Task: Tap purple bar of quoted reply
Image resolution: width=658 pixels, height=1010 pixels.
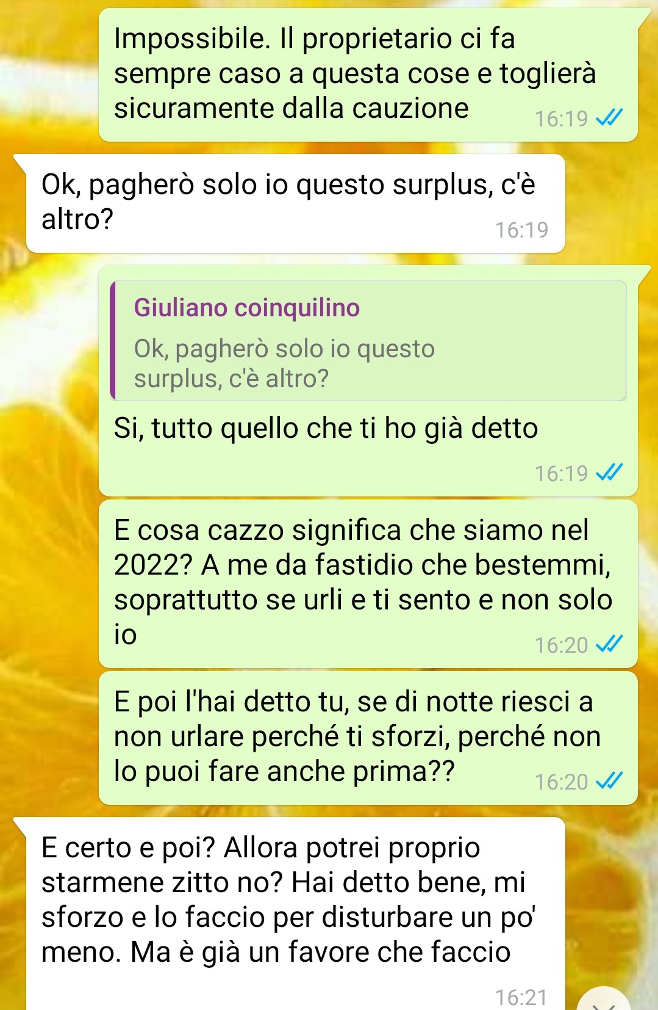Action: pos(113,341)
